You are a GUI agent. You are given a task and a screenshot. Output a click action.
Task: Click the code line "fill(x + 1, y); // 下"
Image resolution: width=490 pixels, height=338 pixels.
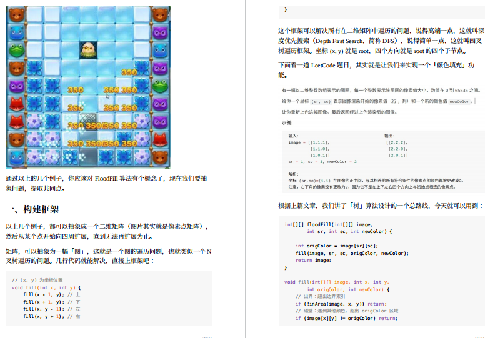51,302
